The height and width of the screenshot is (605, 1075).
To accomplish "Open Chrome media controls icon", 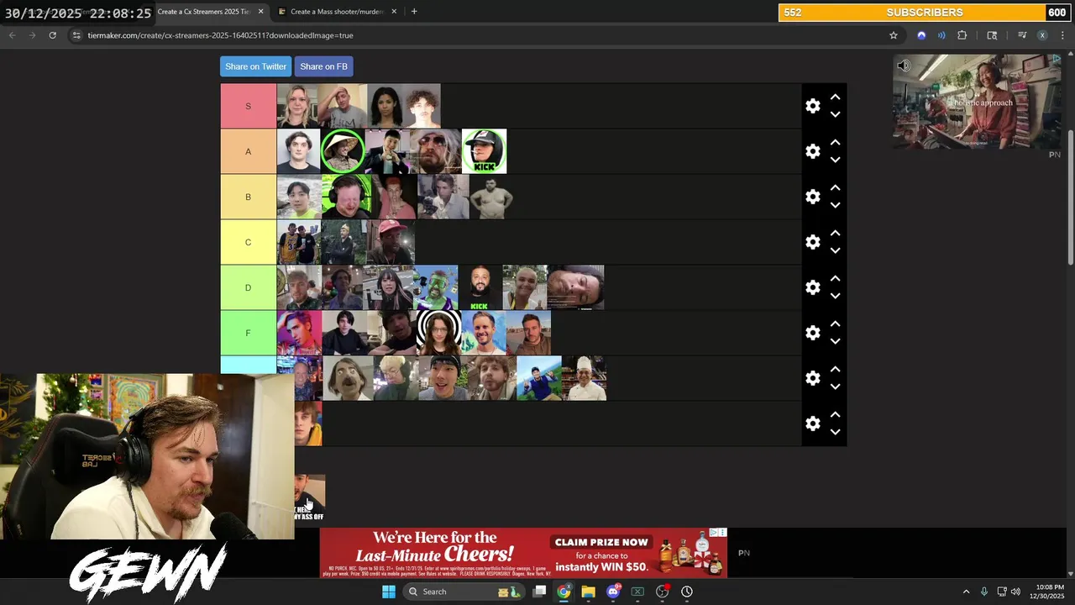I will pyautogui.click(x=1022, y=35).
